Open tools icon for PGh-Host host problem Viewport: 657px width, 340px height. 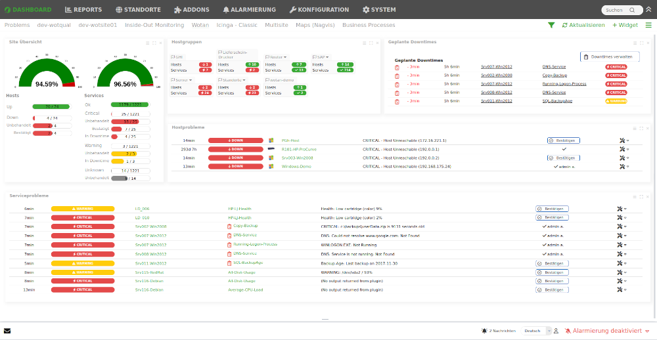[621, 140]
